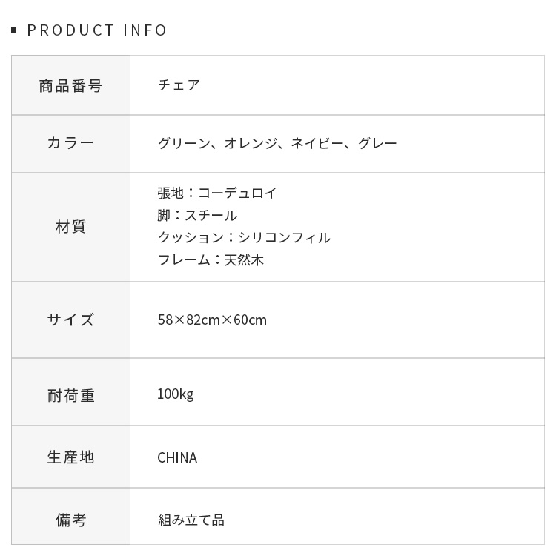Click the 組み立て品 remark text
This screenshot has width=556, height=556.
click(191, 520)
